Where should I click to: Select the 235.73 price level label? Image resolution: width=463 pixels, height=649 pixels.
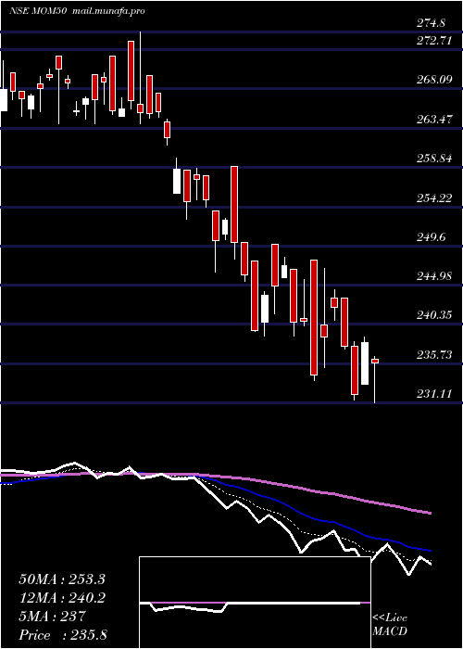click(x=434, y=355)
